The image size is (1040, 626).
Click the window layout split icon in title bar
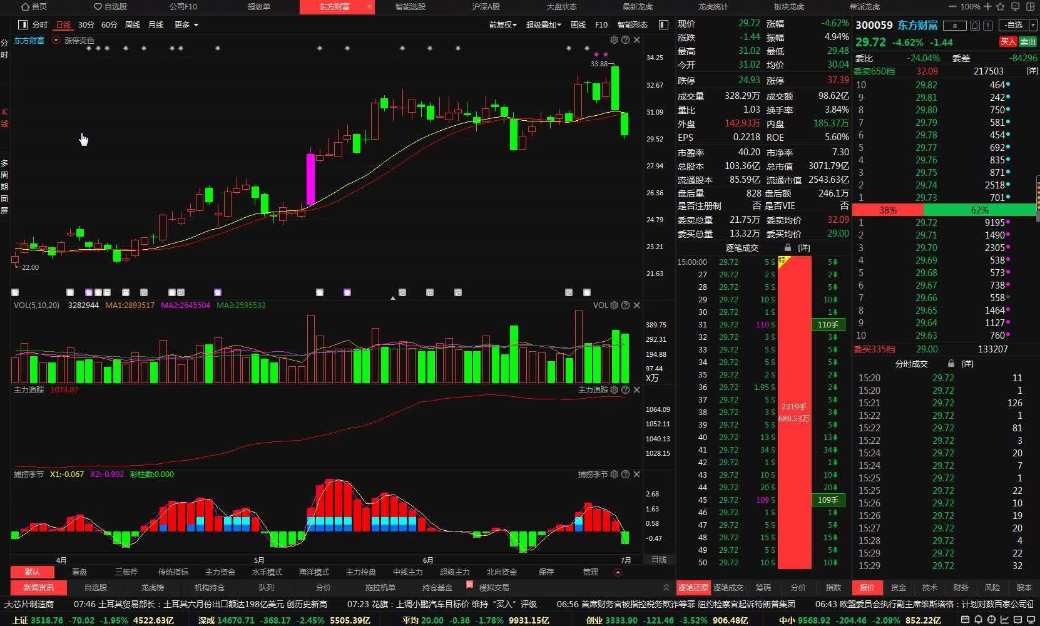[x=1031, y=7]
